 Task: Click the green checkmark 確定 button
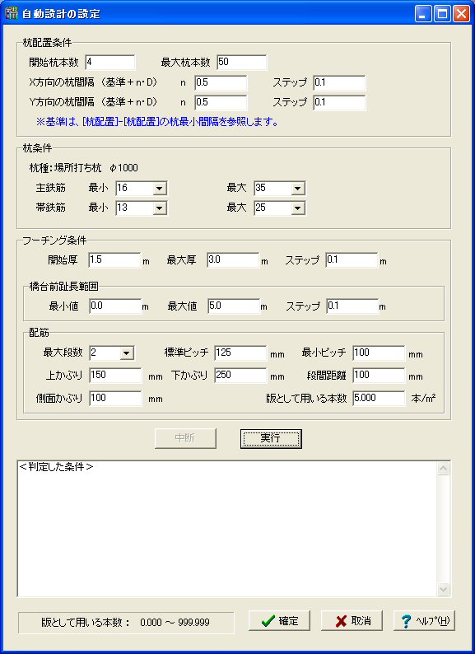[x=279, y=620]
